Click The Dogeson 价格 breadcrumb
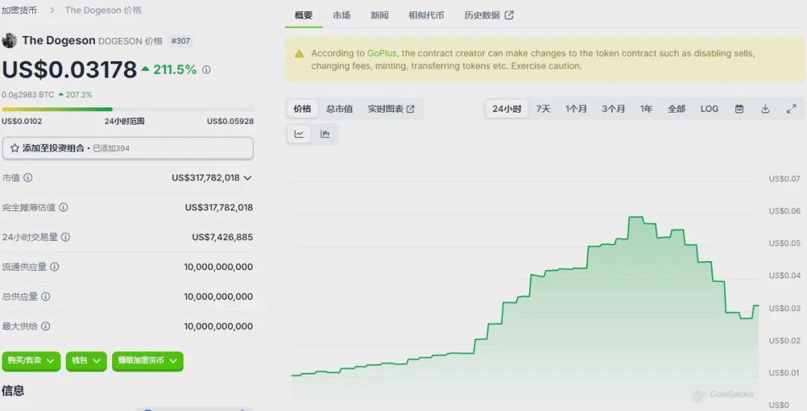The height and width of the screenshot is (411, 807). (103, 10)
